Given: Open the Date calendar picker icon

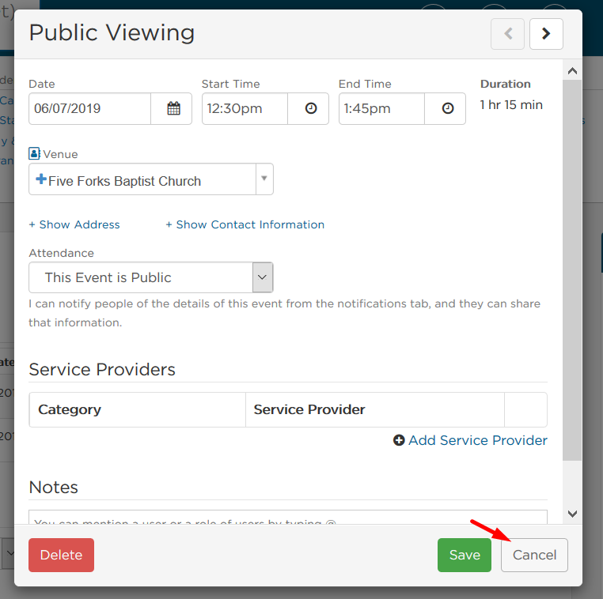Looking at the screenshot, I should [173, 109].
